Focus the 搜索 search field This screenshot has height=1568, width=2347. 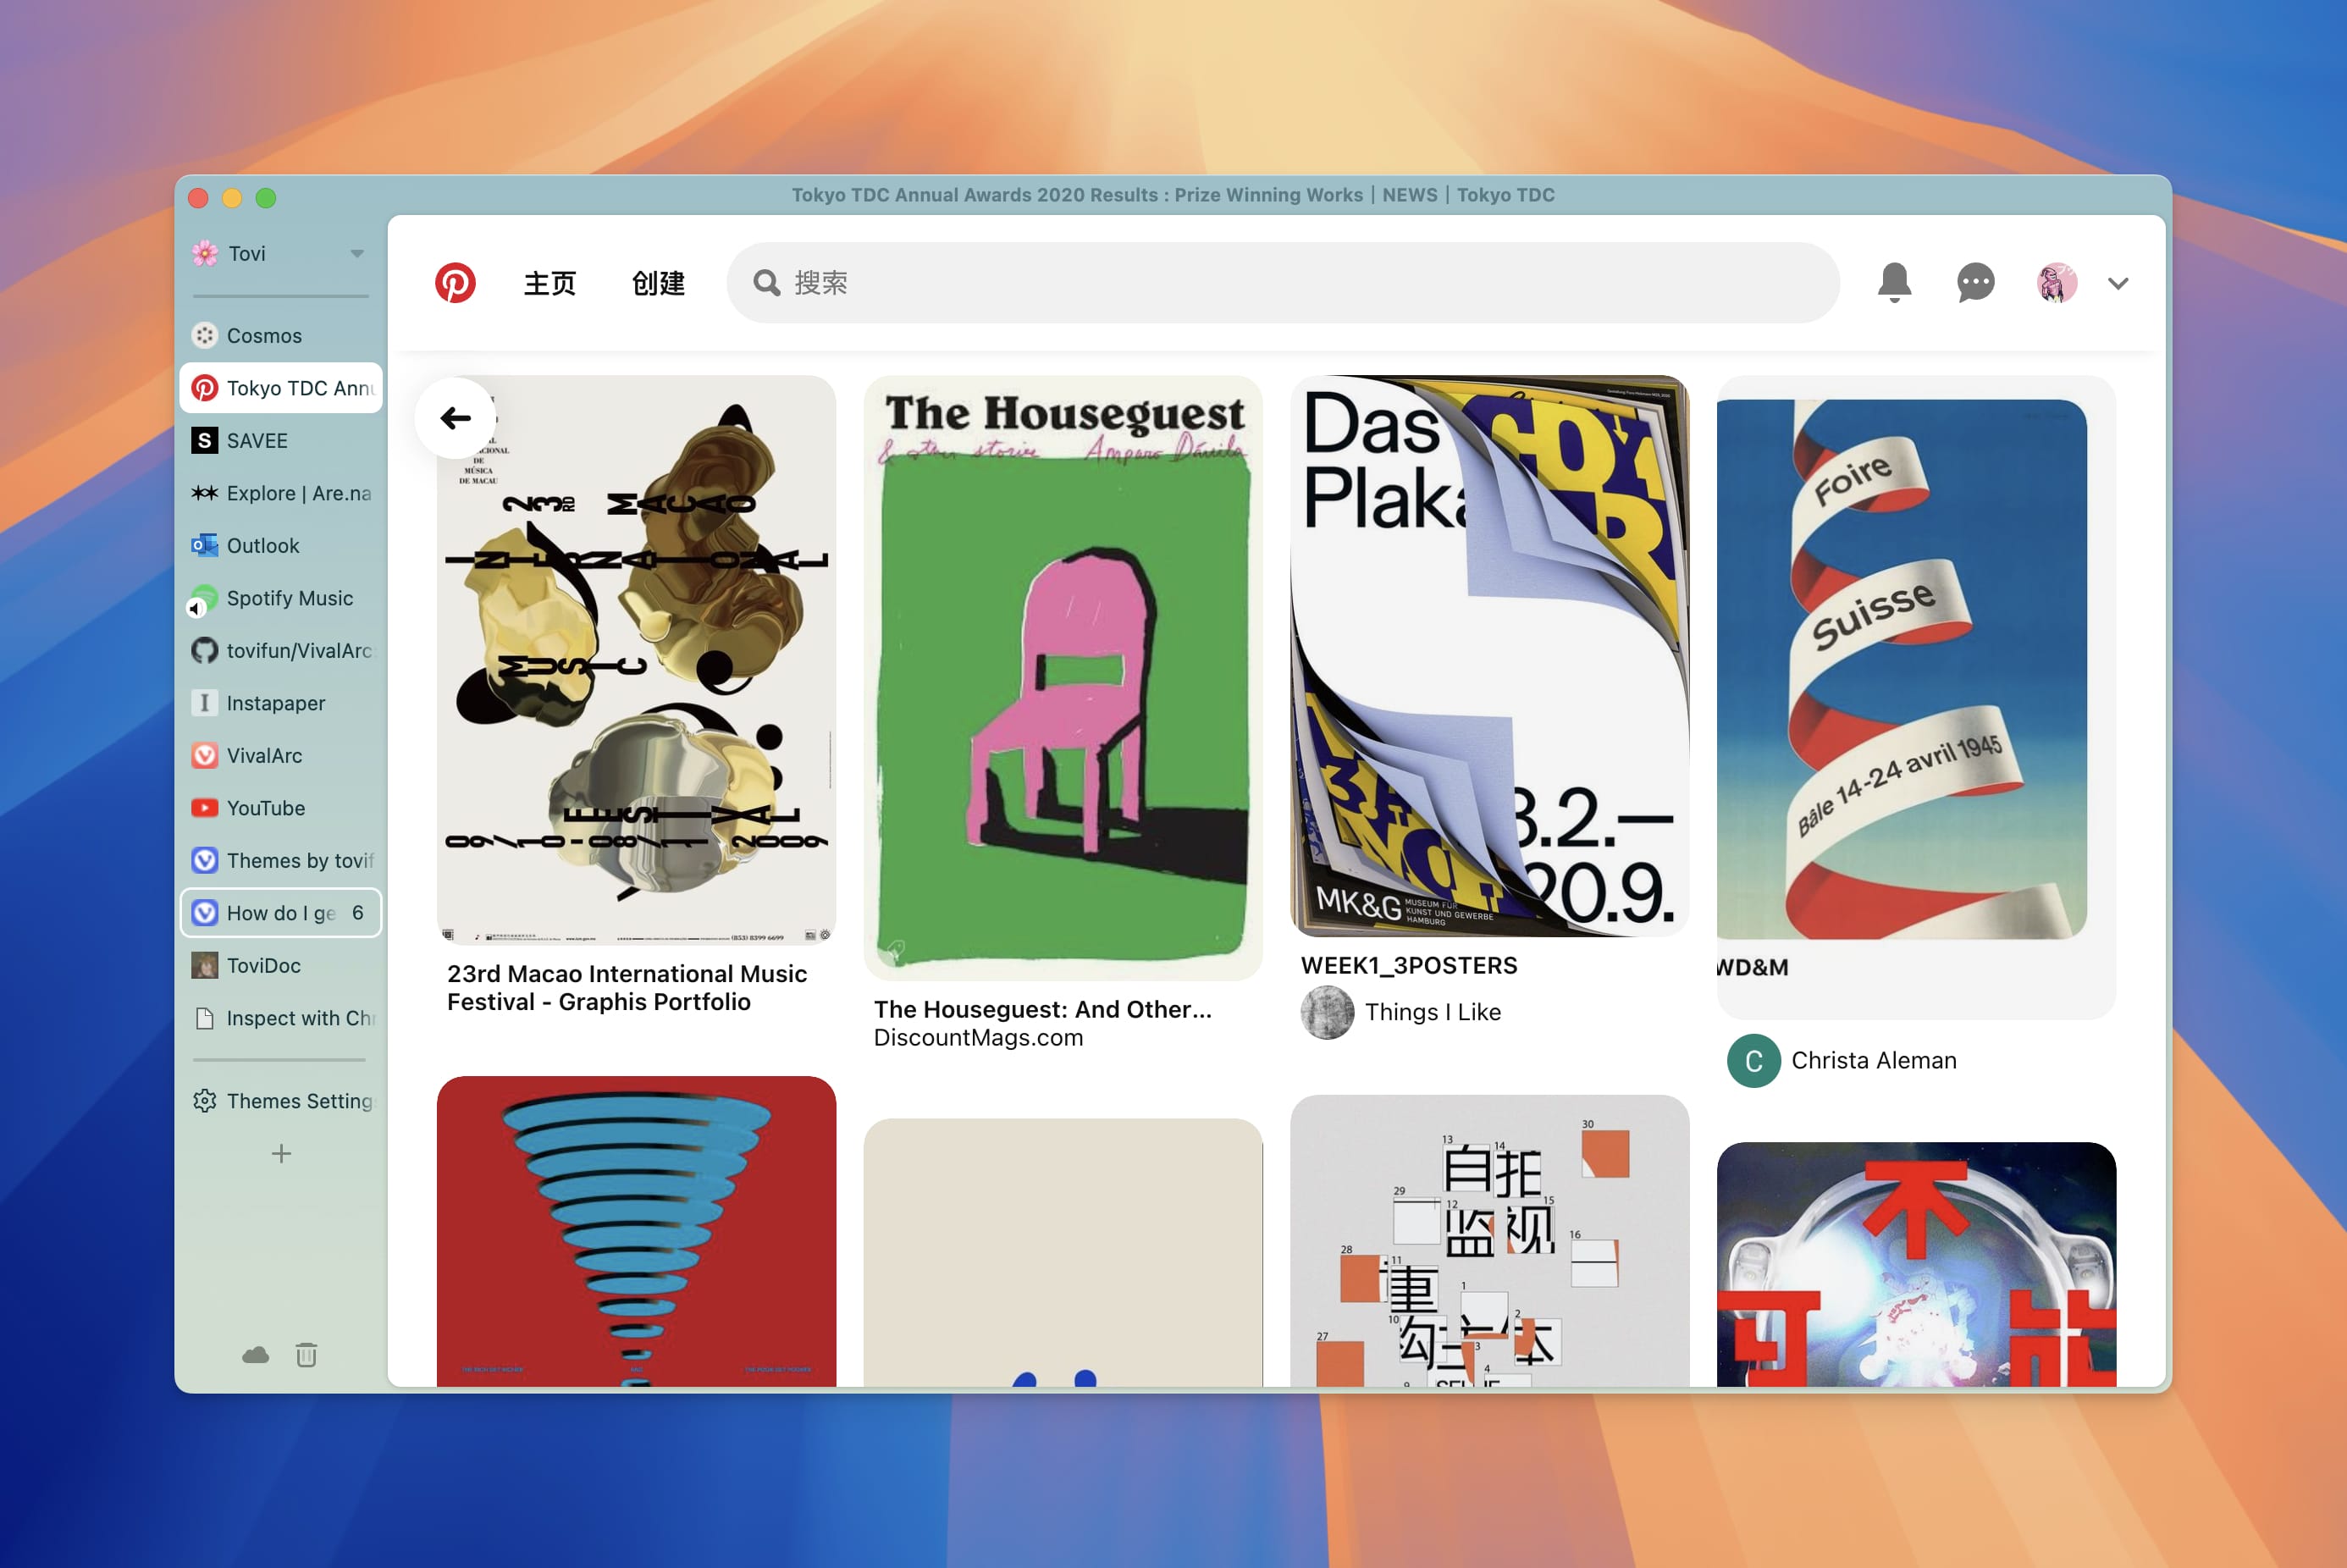point(1283,283)
